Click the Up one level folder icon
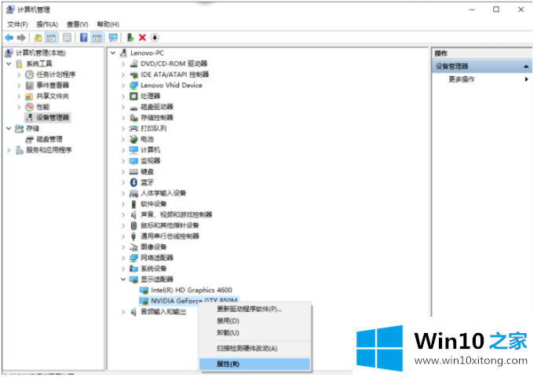Screen dimensions: 537x381 (38, 38)
